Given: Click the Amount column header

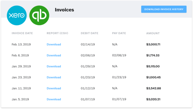Looking at the screenshot, I should [x=153, y=33].
